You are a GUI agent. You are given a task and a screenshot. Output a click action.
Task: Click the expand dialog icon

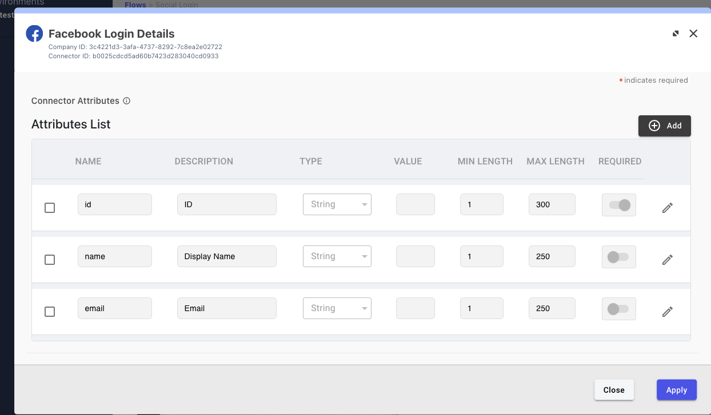(x=676, y=34)
